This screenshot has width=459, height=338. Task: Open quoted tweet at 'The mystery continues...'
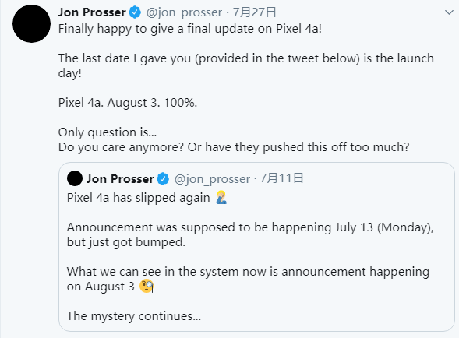coord(134,316)
